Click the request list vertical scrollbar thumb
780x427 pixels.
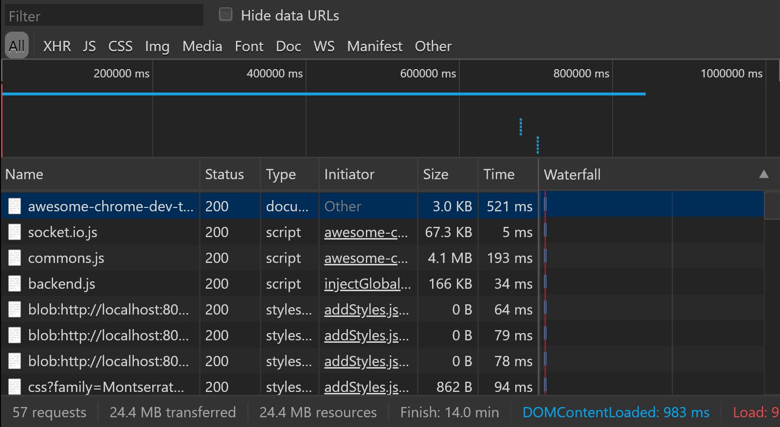click(772, 205)
